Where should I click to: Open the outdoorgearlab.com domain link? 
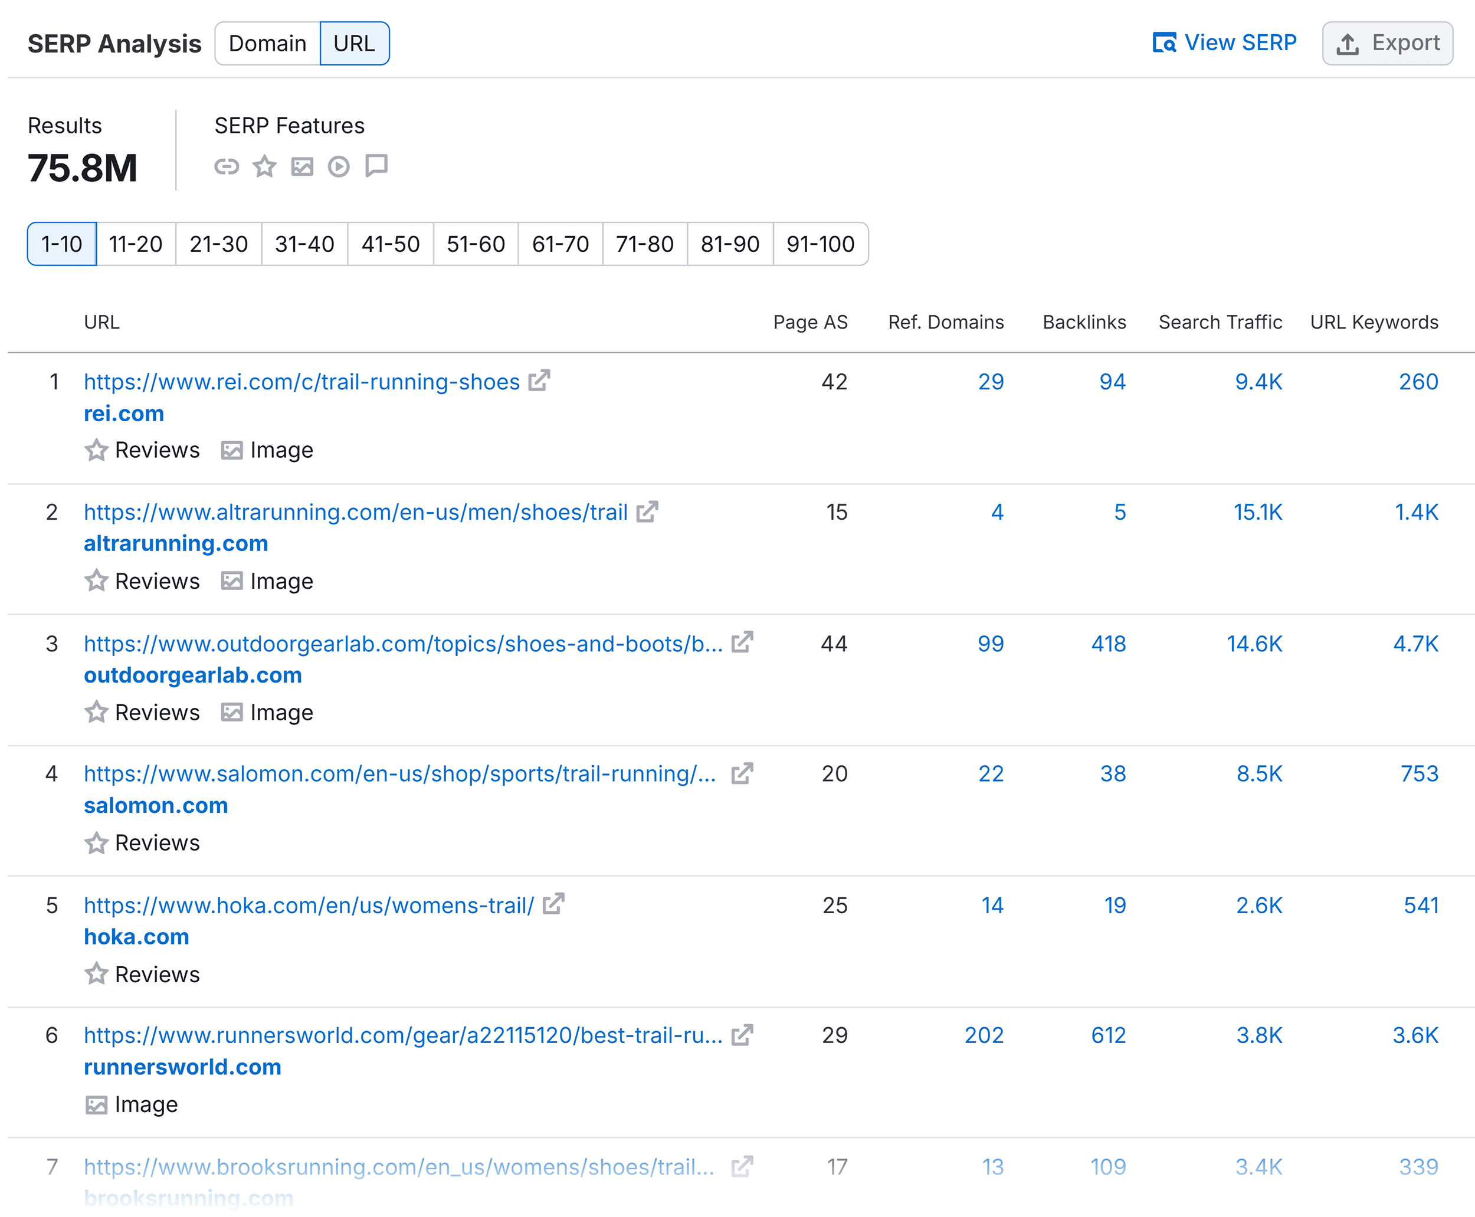pos(193,675)
